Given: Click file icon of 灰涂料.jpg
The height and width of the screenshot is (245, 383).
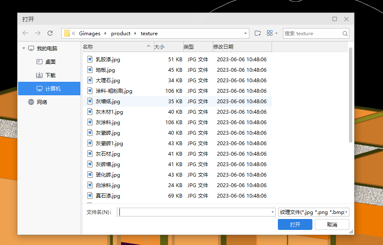Looking at the screenshot, I should coord(90,122).
